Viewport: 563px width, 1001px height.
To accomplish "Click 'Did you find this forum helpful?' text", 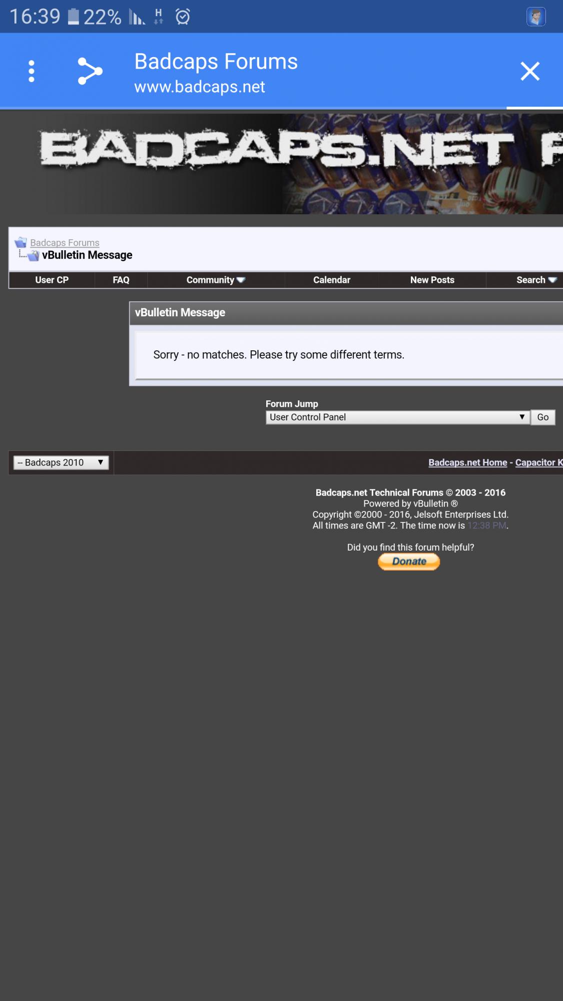I will click(x=410, y=547).
